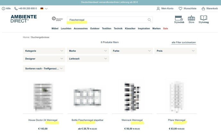Viewport: 221px width, 135px height.
Task: Go to Home breadcrumb link
Action: click(x=26, y=37)
